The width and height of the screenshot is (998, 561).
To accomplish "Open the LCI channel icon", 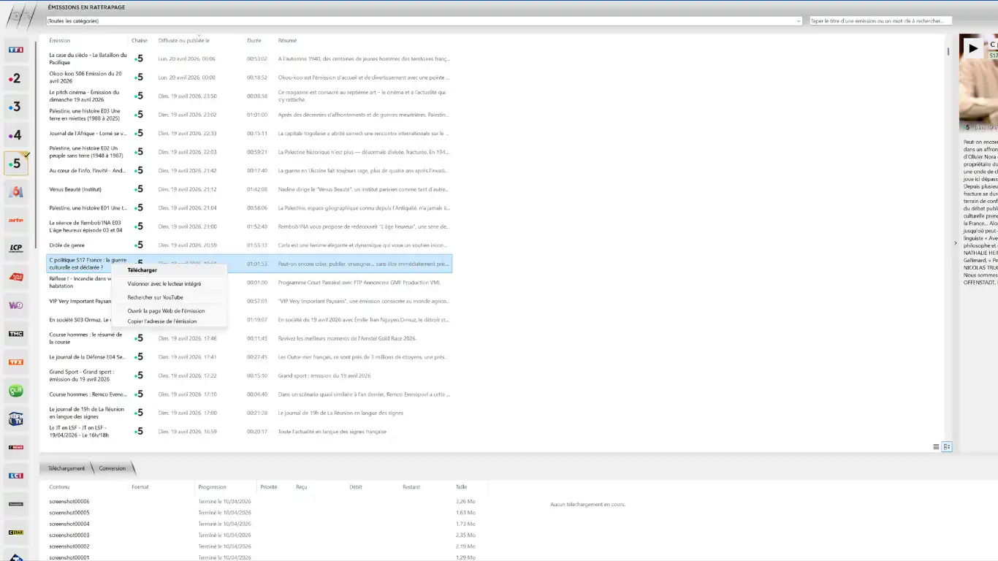I will coord(15,476).
